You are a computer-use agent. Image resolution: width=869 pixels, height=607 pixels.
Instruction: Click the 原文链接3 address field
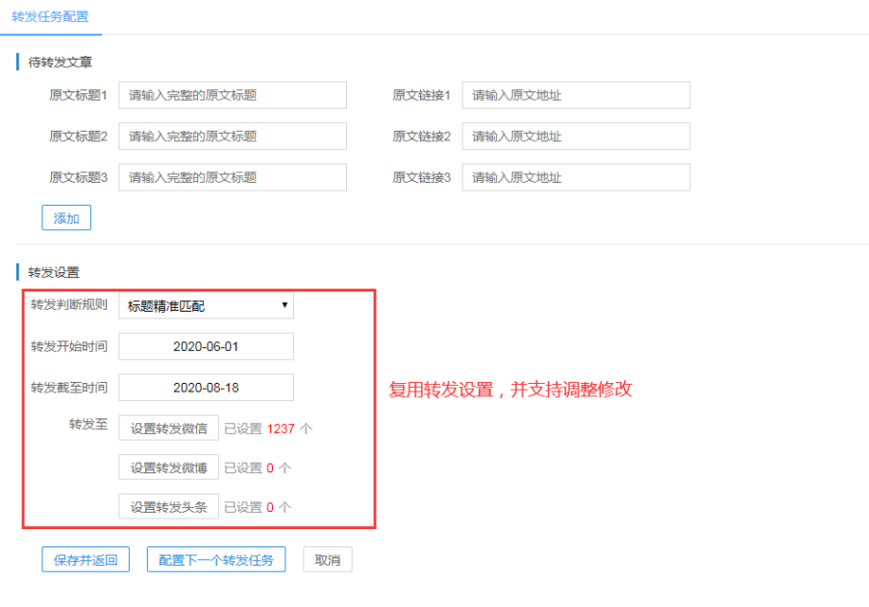(575, 178)
